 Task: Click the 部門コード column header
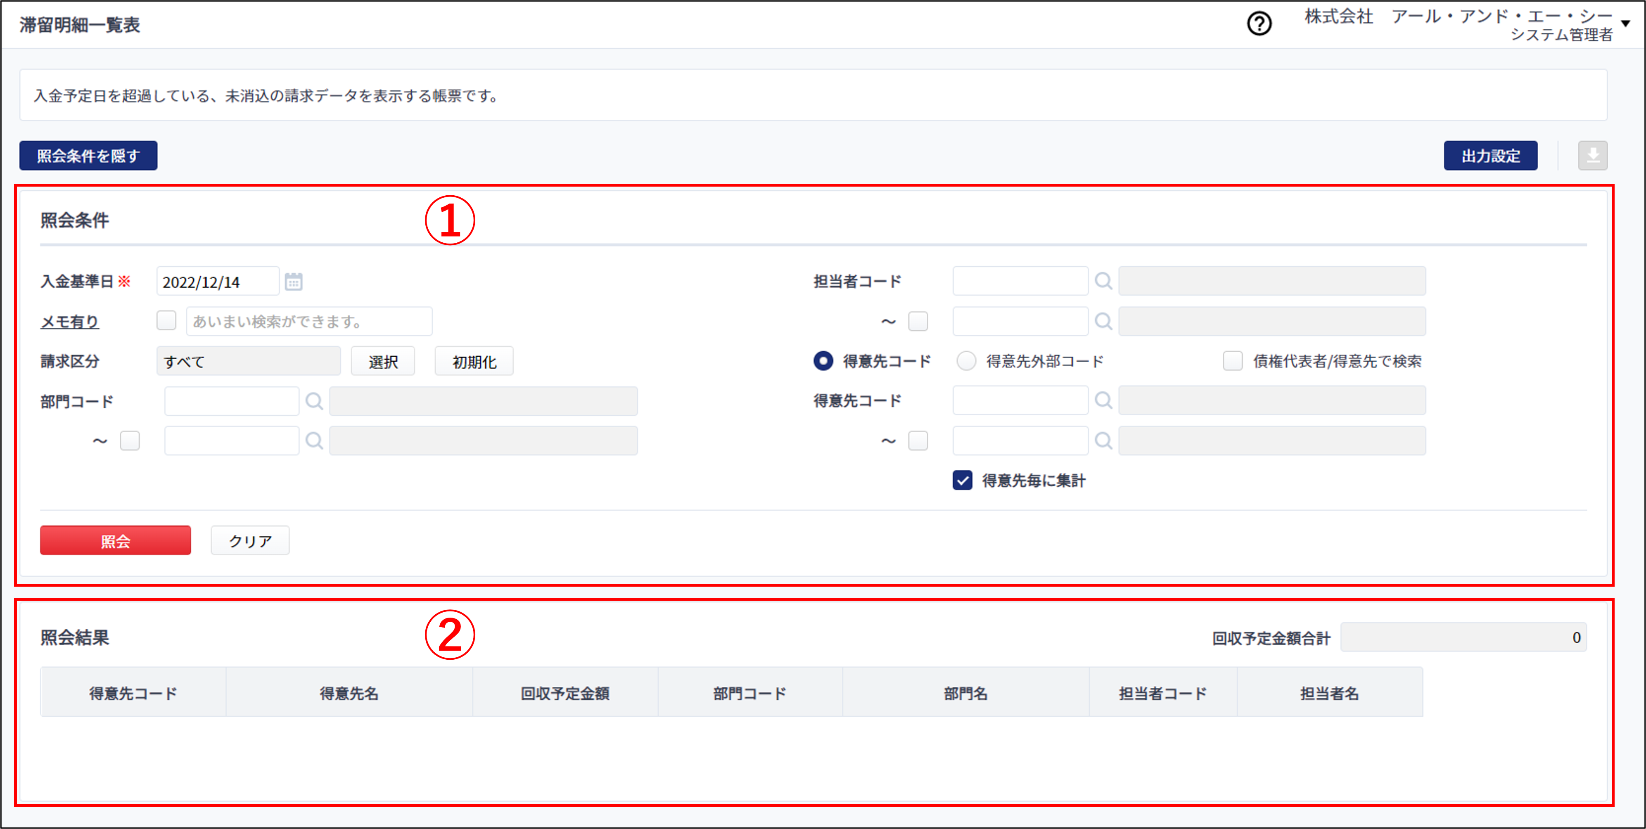click(x=750, y=693)
